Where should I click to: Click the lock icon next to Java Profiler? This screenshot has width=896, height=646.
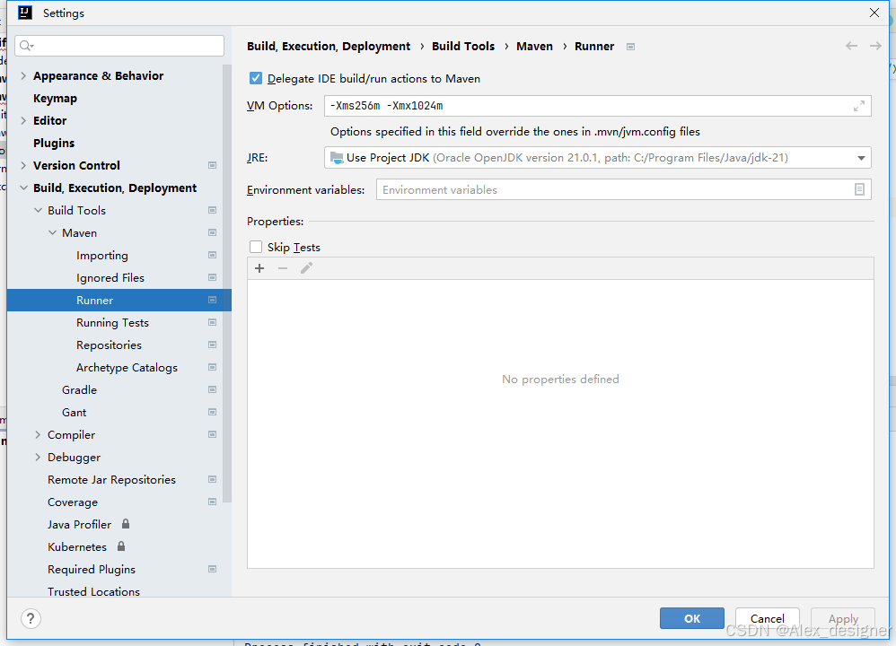[x=126, y=524]
